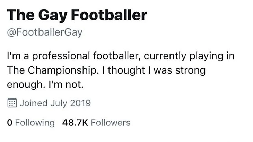Image resolution: width=253 pixels, height=142 pixels.
Task: Click the Joined July 2019 text
Action: pos(55,103)
